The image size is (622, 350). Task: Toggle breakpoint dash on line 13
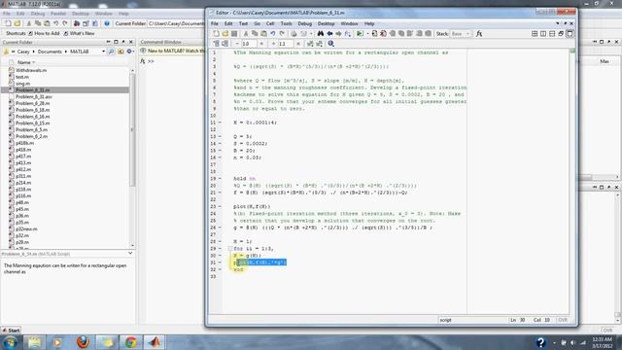click(x=220, y=136)
